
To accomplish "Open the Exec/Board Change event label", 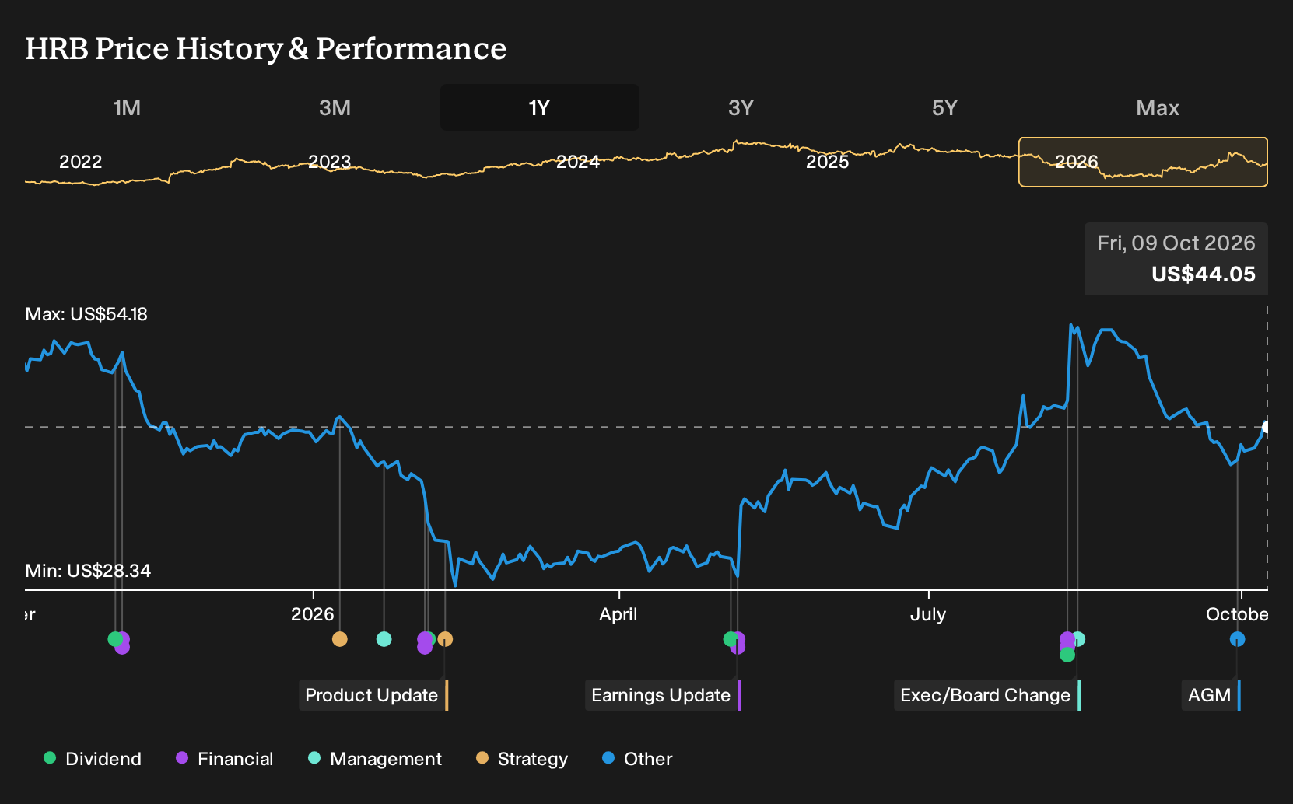I will [x=987, y=695].
